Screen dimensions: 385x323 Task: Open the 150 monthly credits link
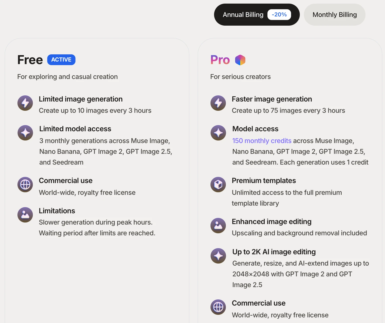pos(262,141)
